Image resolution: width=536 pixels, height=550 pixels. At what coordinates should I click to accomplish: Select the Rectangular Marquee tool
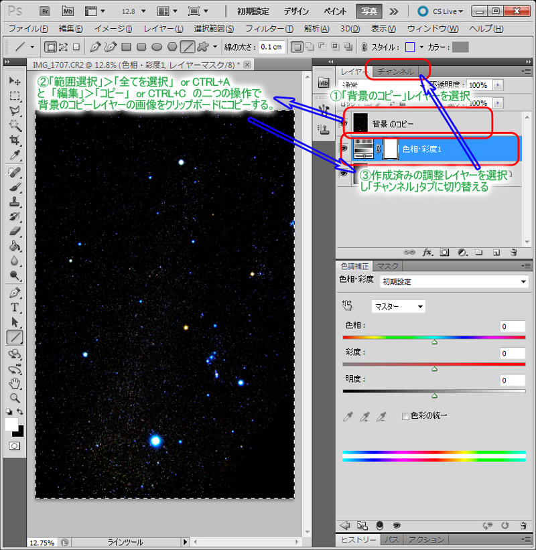14,96
